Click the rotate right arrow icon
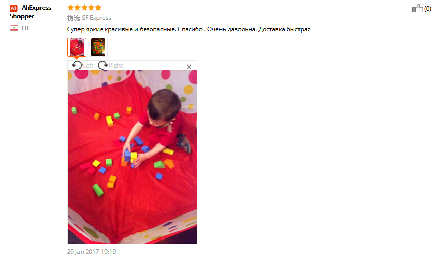This screenshot has height=261, width=439. 103,66
